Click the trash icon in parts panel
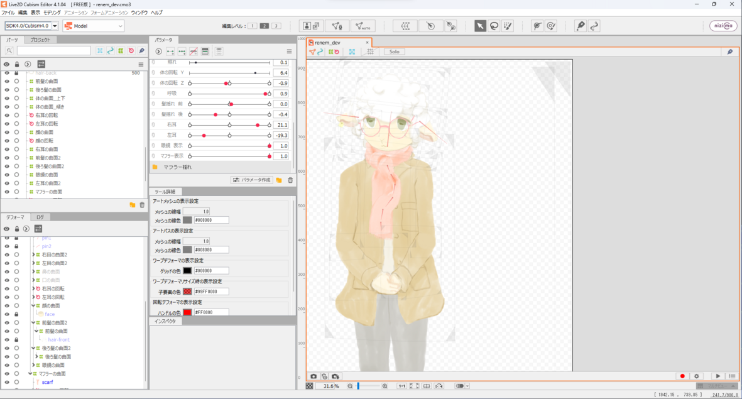Viewport: 742px width, 399px height. click(x=142, y=205)
